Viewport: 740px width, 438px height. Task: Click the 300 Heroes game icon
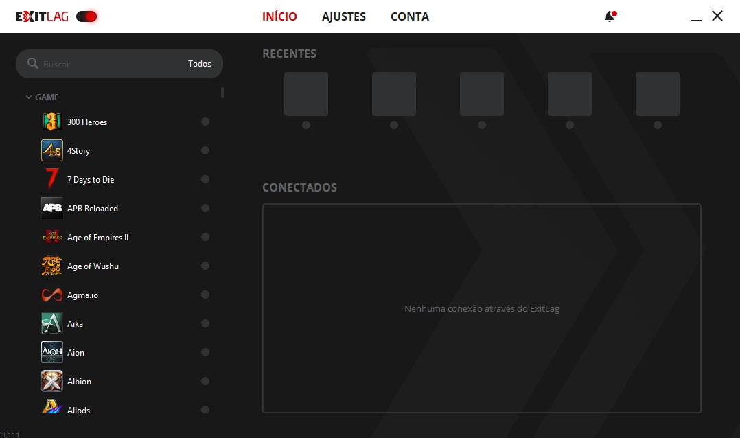[52, 122]
